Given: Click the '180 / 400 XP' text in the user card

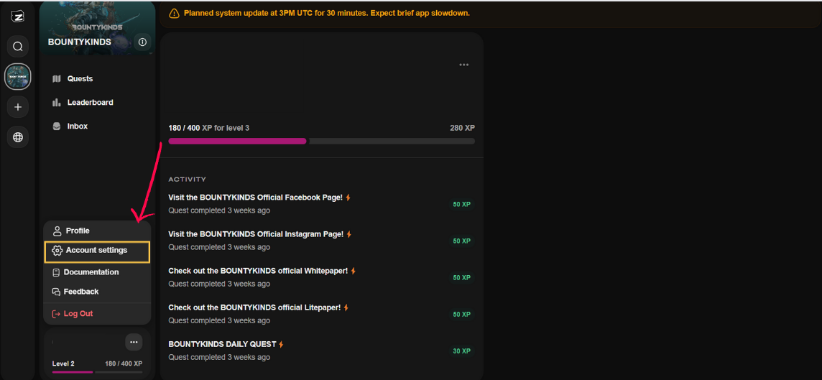Looking at the screenshot, I should click(x=124, y=363).
